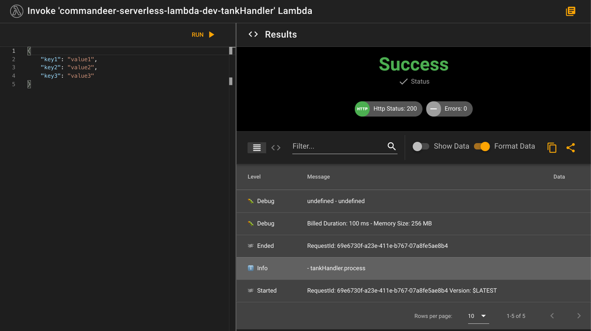Open the docs library icon in header
Viewport: 591px width, 331px height.
[x=570, y=11]
